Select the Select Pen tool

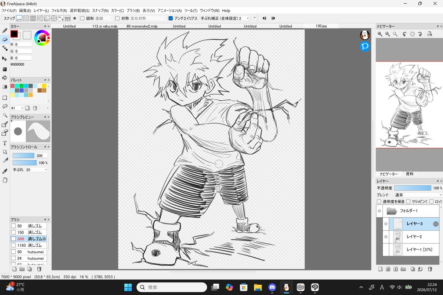(5, 124)
